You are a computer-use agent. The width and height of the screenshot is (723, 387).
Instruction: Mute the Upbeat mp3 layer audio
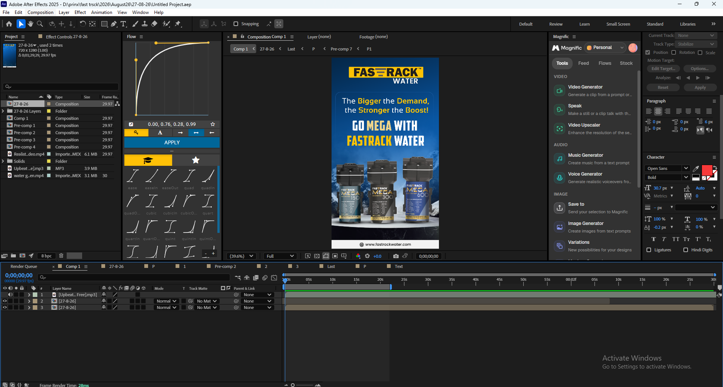(11, 295)
